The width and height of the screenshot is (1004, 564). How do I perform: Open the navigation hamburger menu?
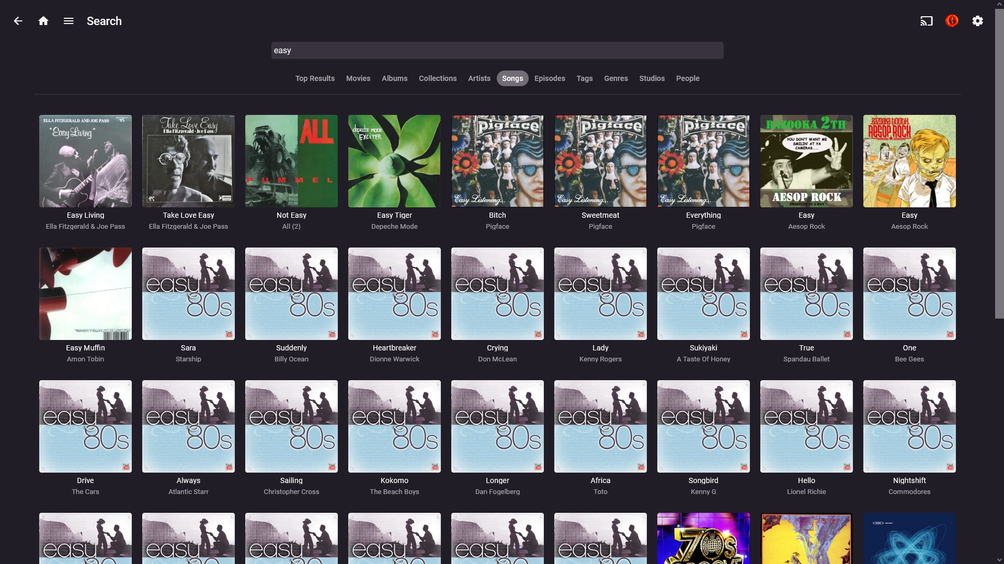pyautogui.click(x=68, y=21)
